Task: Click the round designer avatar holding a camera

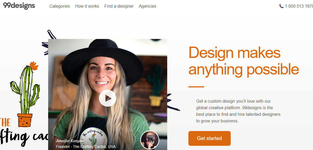Action: pos(149,140)
